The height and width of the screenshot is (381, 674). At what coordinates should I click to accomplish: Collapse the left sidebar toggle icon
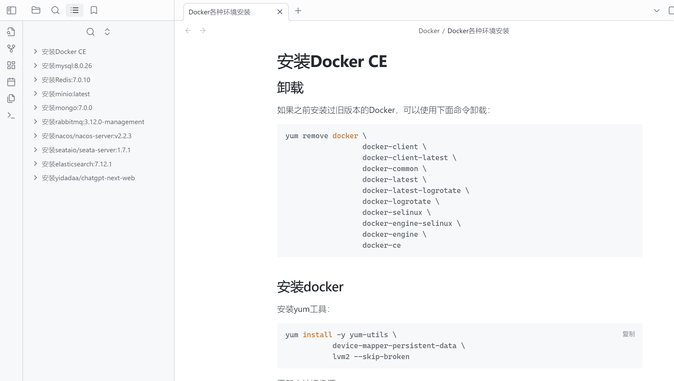11,10
